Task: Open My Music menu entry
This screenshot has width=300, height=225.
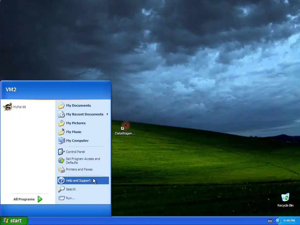Action: coord(83,132)
